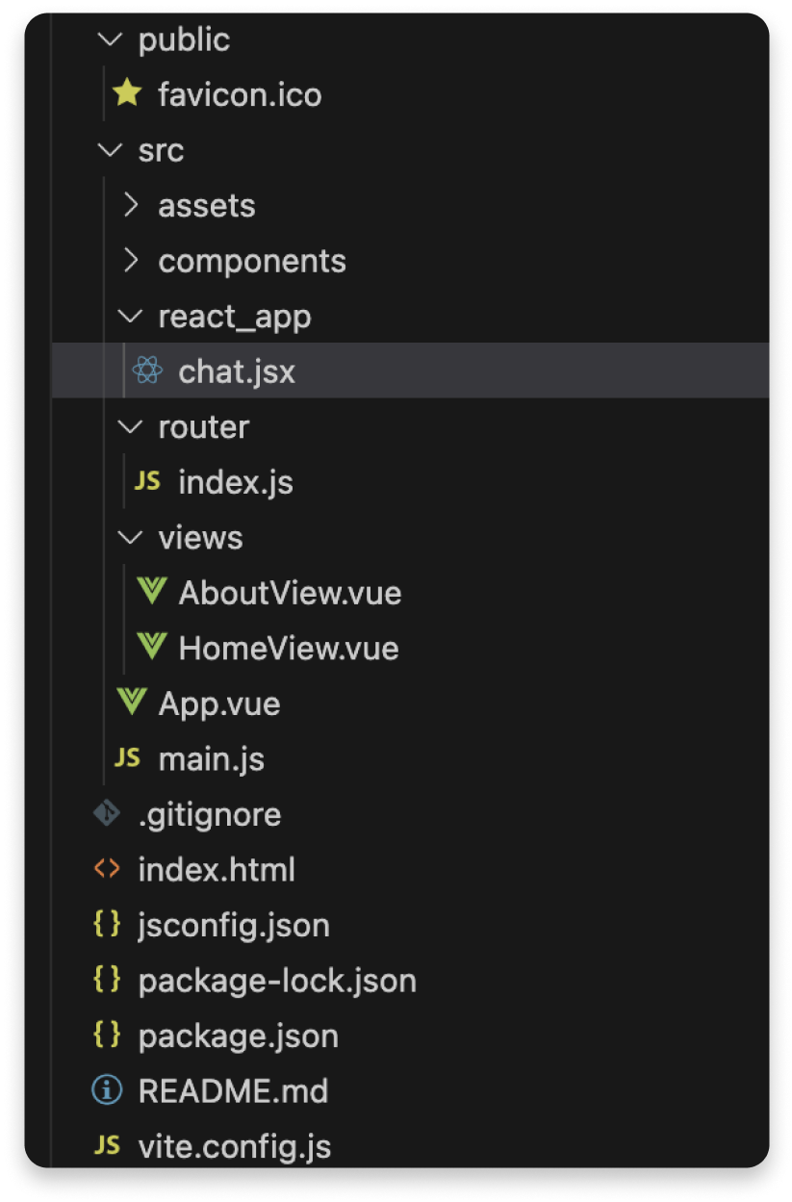Click the Vue icon next to App.vue

132,703
